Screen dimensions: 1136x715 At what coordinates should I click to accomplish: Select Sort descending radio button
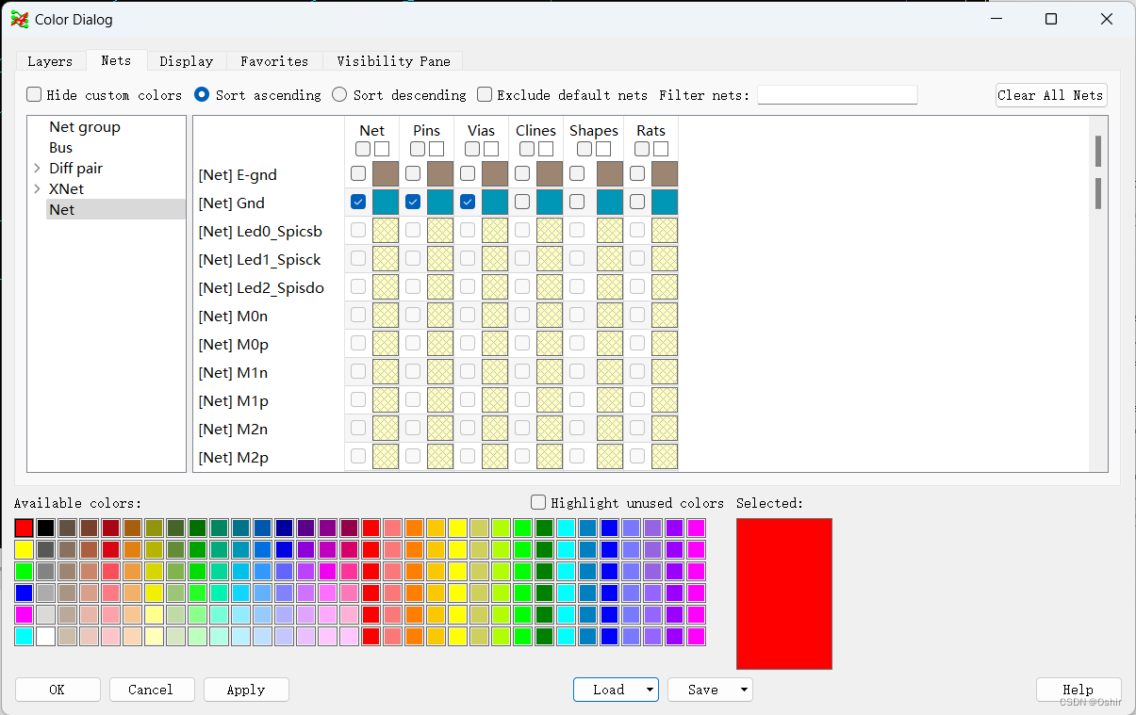coord(339,94)
